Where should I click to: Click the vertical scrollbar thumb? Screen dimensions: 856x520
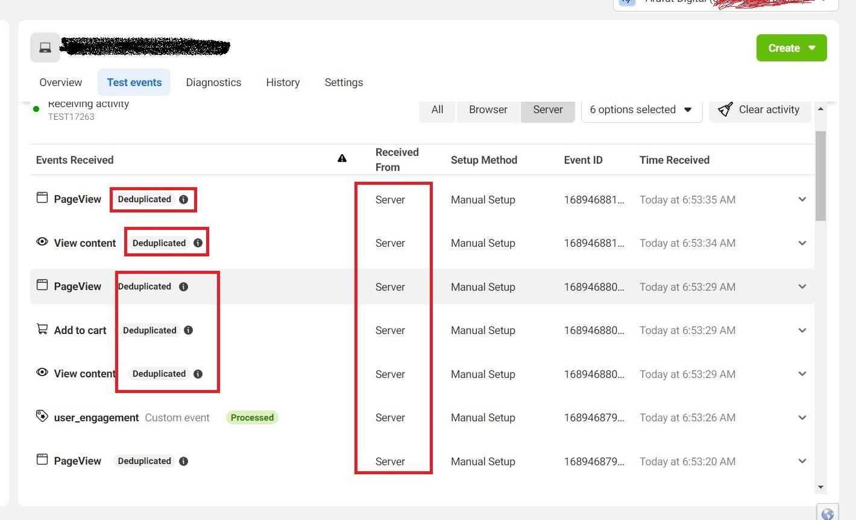click(820, 175)
